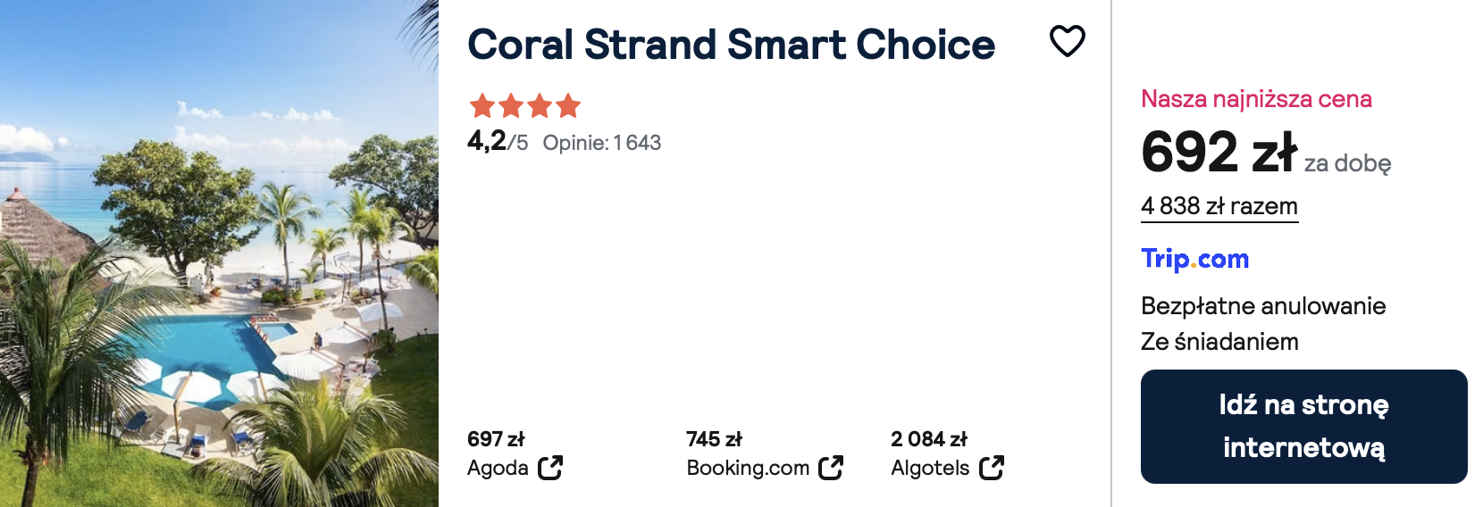Viewport: 1483px width, 507px height.
Task: Save hotel with the heart icon
Action: [x=1067, y=41]
